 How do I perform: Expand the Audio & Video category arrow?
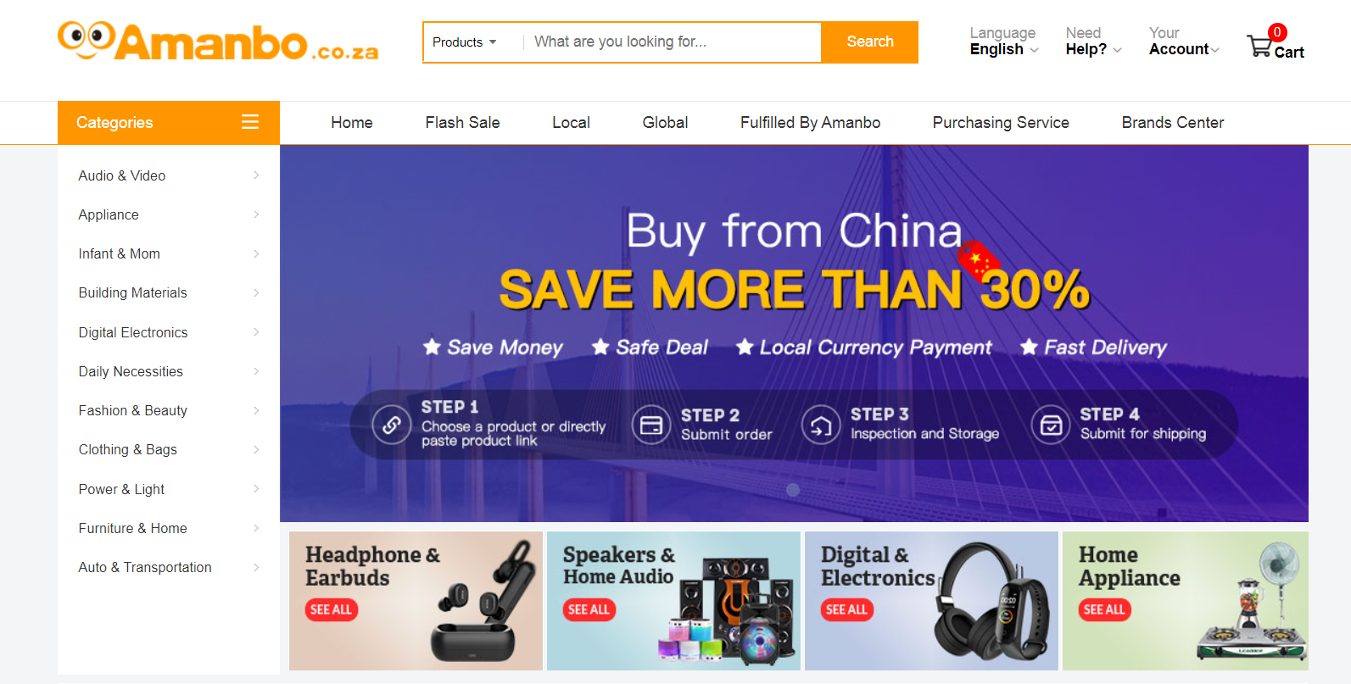click(x=256, y=175)
